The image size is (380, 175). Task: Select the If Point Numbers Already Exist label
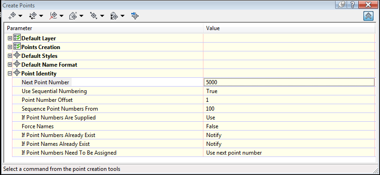(58, 135)
